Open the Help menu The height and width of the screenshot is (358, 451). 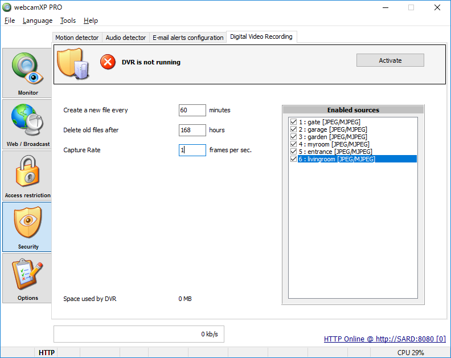coord(91,21)
